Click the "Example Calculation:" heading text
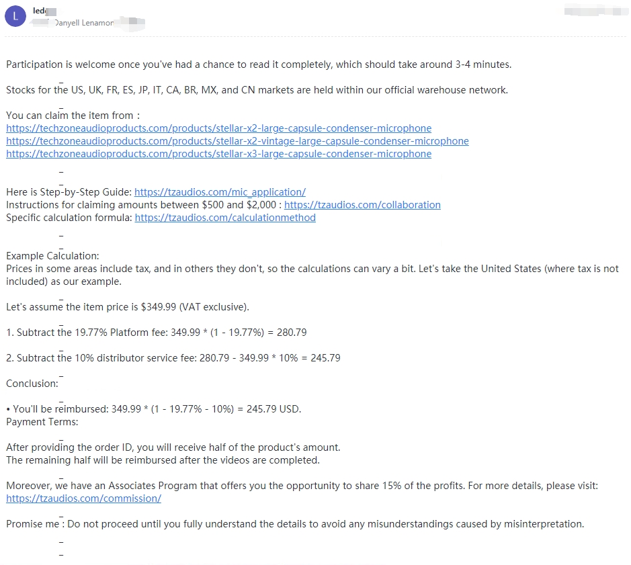The width and height of the screenshot is (631, 565). [52, 256]
